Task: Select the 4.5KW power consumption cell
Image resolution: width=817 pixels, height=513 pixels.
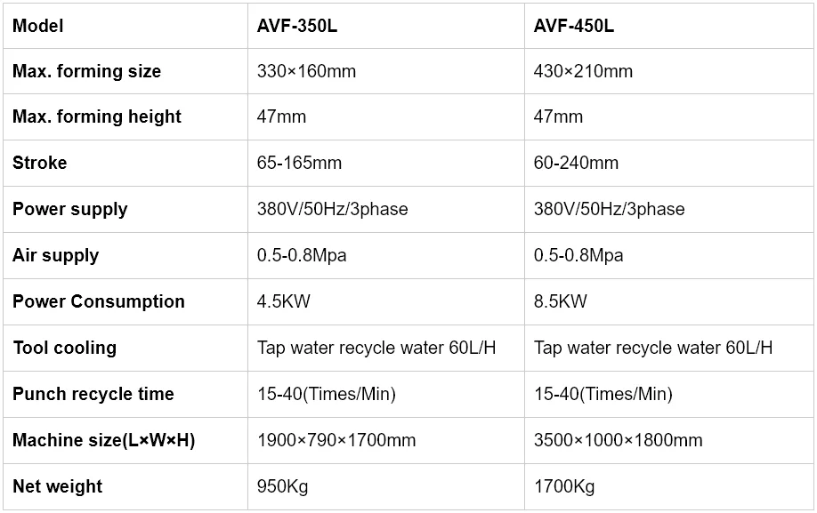Action: coord(284,301)
